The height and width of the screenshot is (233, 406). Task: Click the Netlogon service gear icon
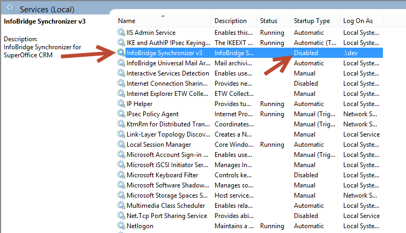121,226
